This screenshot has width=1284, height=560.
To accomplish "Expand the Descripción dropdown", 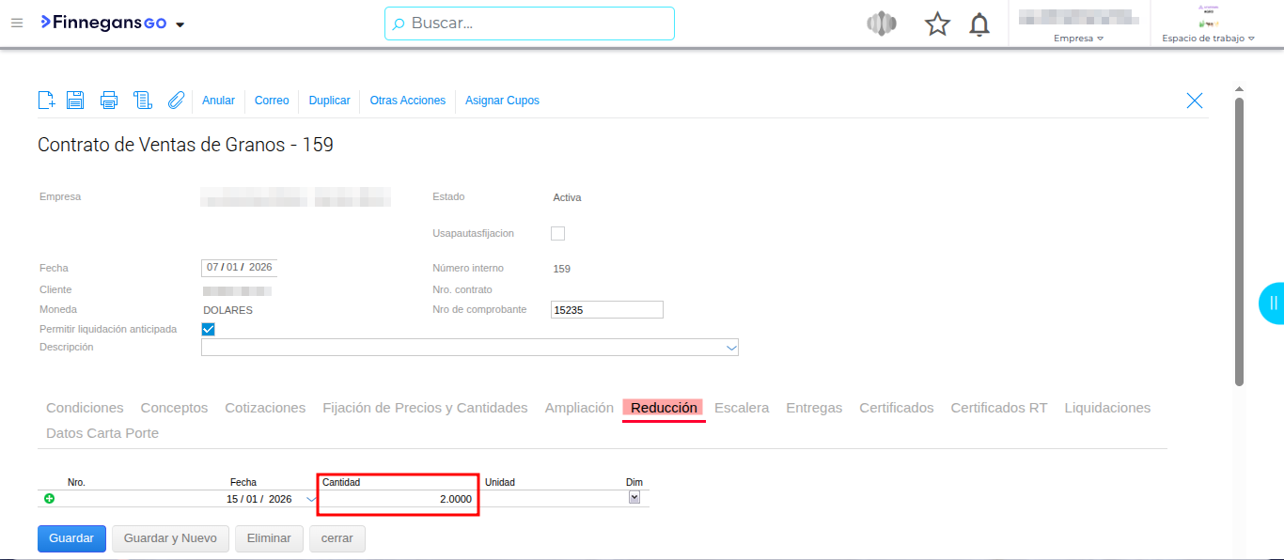I will (731, 348).
